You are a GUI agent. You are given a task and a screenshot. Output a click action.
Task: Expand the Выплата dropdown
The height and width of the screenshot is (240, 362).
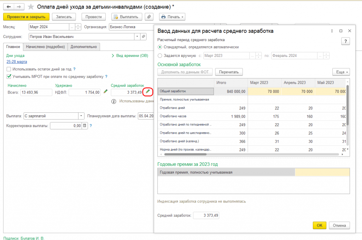(81, 116)
